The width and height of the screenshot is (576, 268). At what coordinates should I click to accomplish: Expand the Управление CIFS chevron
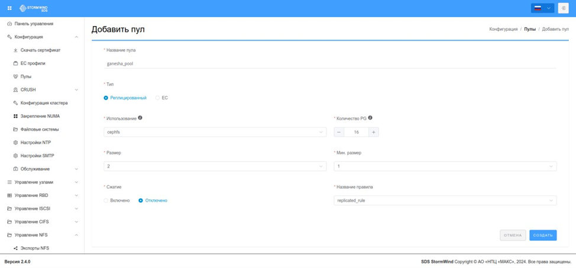point(76,222)
